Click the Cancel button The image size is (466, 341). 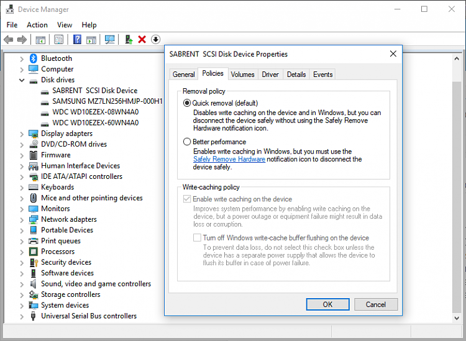376,304
